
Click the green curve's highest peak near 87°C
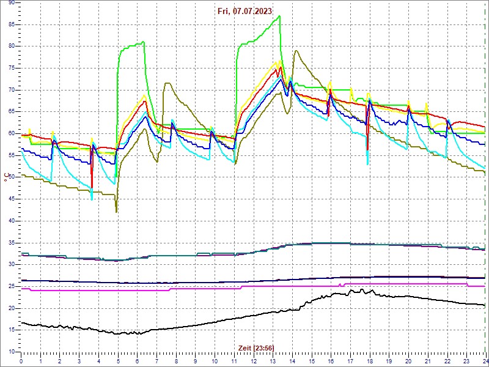[x=280, y=16]
